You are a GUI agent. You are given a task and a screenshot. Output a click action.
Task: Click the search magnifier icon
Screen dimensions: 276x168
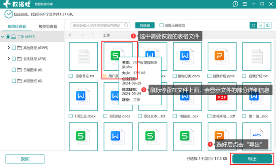point(126,25)
